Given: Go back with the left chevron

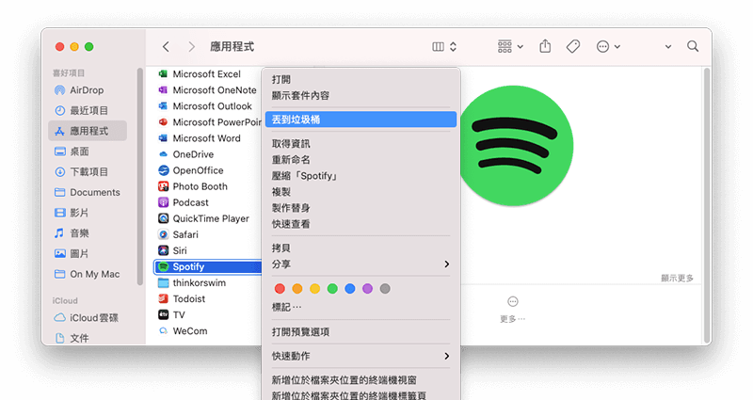Looking at the screenshot, I should (166, 46).
